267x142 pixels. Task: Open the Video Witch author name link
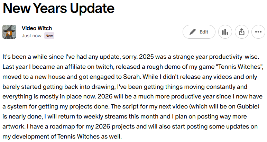click(37, 28)
